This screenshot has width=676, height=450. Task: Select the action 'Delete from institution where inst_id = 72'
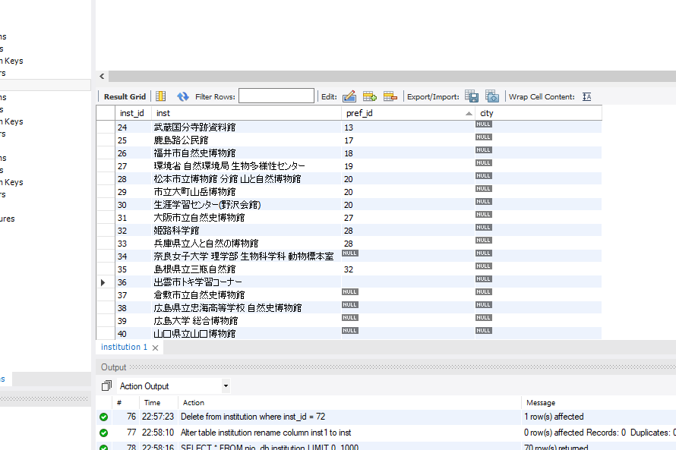(253, 417)
